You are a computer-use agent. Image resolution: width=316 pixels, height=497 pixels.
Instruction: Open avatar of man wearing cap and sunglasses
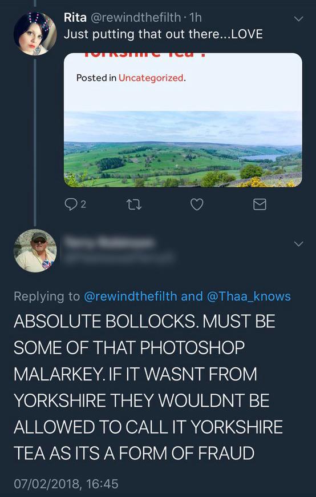point(35,251)
